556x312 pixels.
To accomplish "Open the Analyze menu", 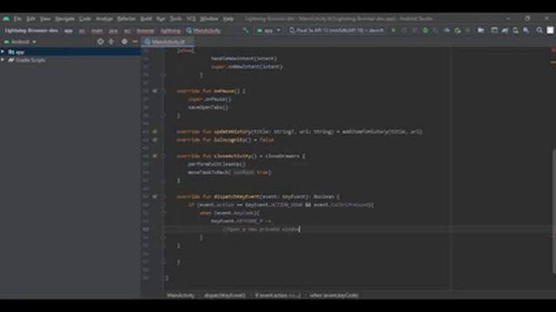I will [104, 19].
